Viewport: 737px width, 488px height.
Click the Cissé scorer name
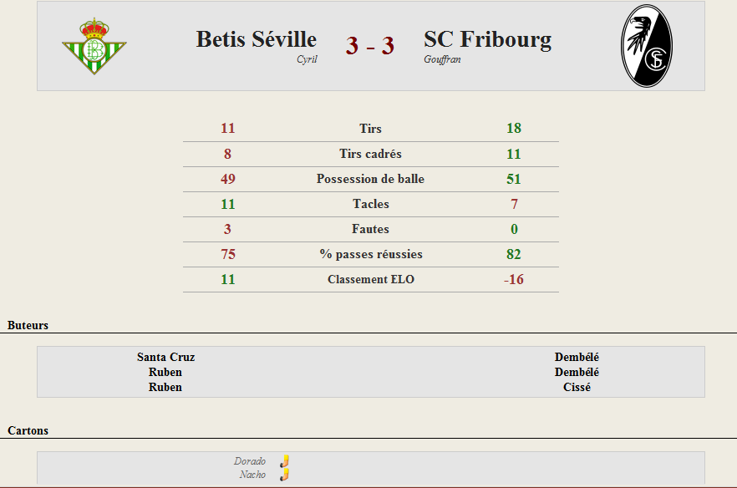click(x=577, y=387)
